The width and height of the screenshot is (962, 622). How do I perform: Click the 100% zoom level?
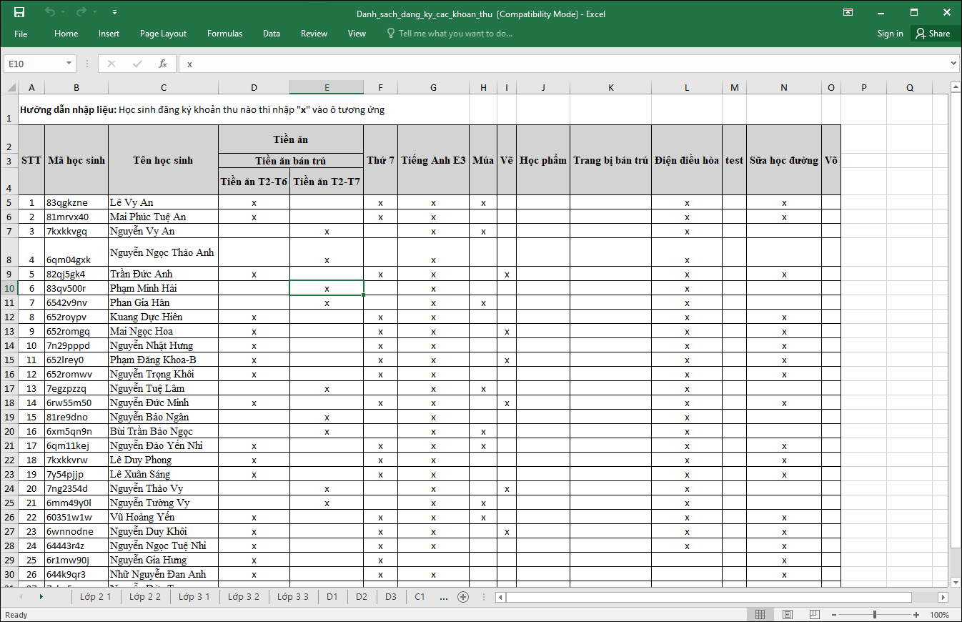(x=939, y=615)
